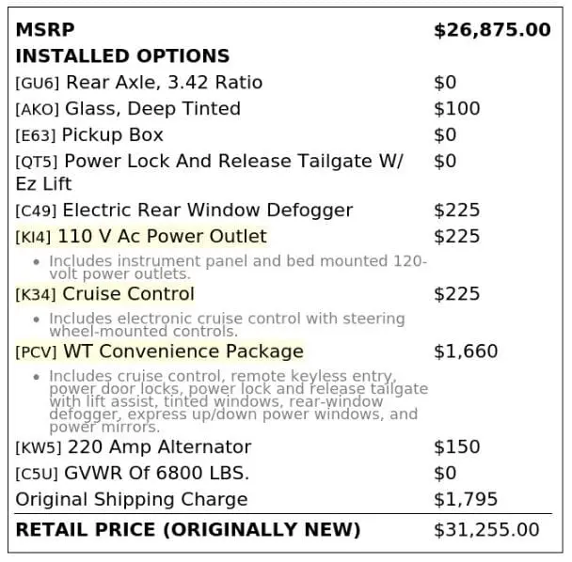Click the 120-volt power outlets description
The width and height of the screenshot is (572, 562).
[x=238, y=267]
